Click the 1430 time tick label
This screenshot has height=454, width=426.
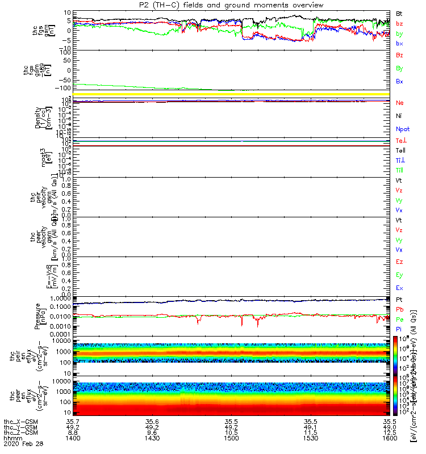(152, 438)
